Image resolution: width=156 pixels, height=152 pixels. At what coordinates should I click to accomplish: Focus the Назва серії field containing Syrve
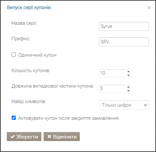124,26
